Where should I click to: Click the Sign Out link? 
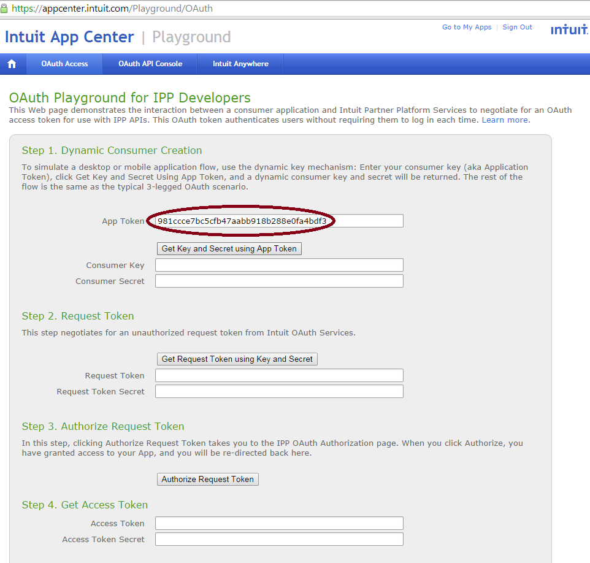[517, 27]
